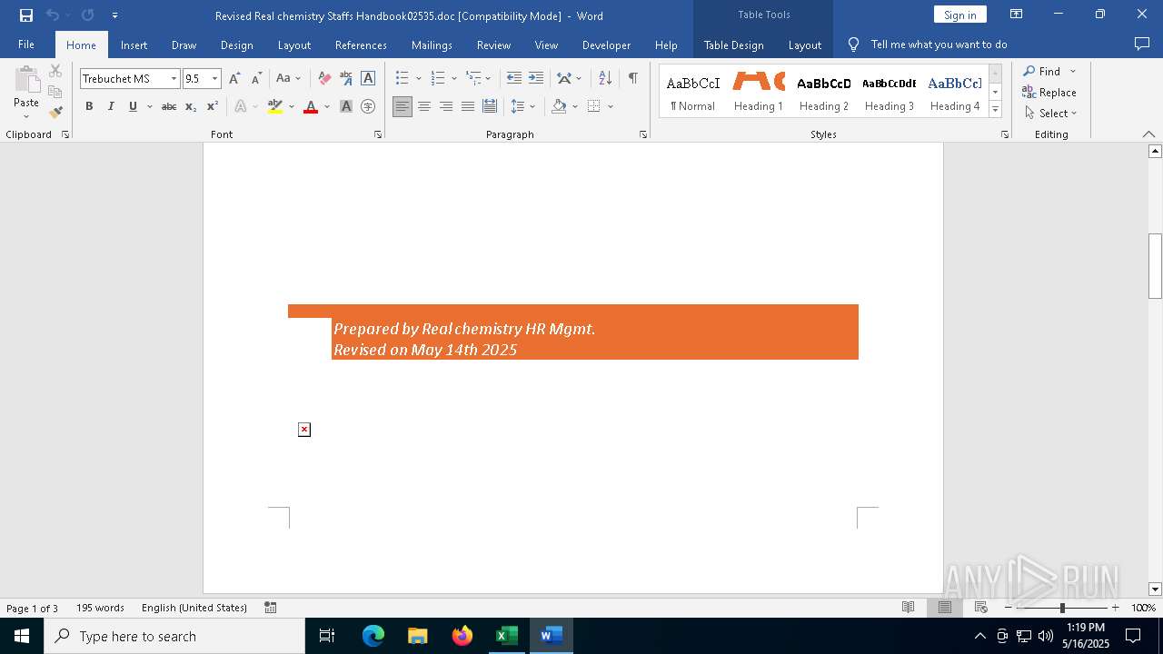Click the Sign in button
This screenshot has width=1163, height=654.
tap(959, 15)
